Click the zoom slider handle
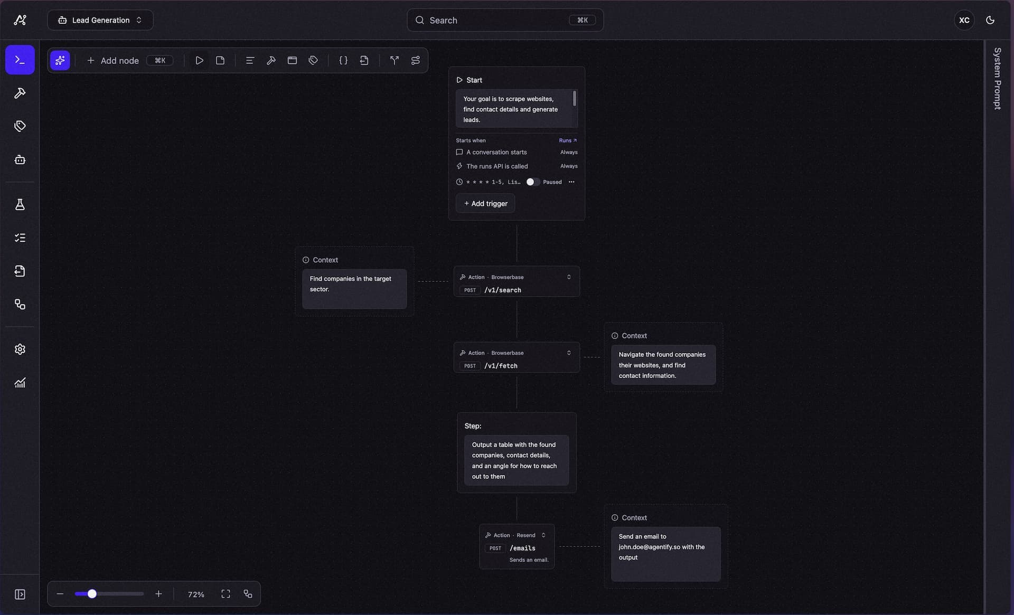The width and height of the screenshot is (1014, 615). (x=92, y=594)
